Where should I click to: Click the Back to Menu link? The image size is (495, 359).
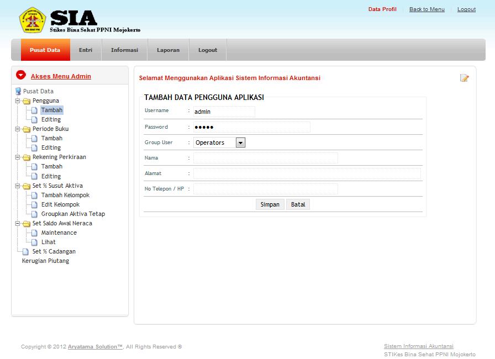click(x=427, y=9)
